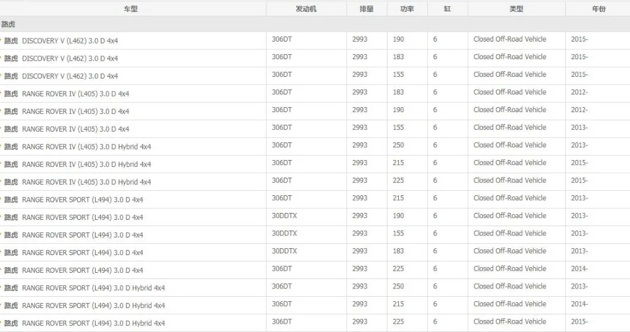Open the DISCOVERY V model with 155 power

(70, 76)
